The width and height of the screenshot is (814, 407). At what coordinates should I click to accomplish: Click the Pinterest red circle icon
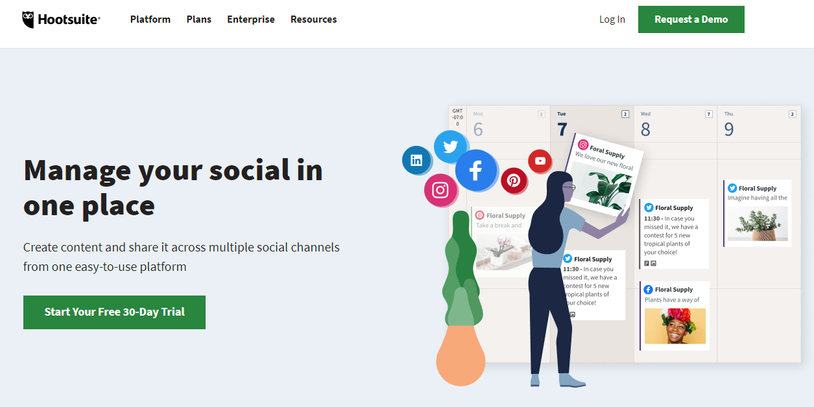[x=514, y=180]
